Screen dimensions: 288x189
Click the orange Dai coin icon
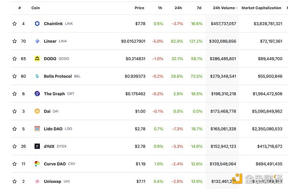pyautogui.click(x=37, y=111)
